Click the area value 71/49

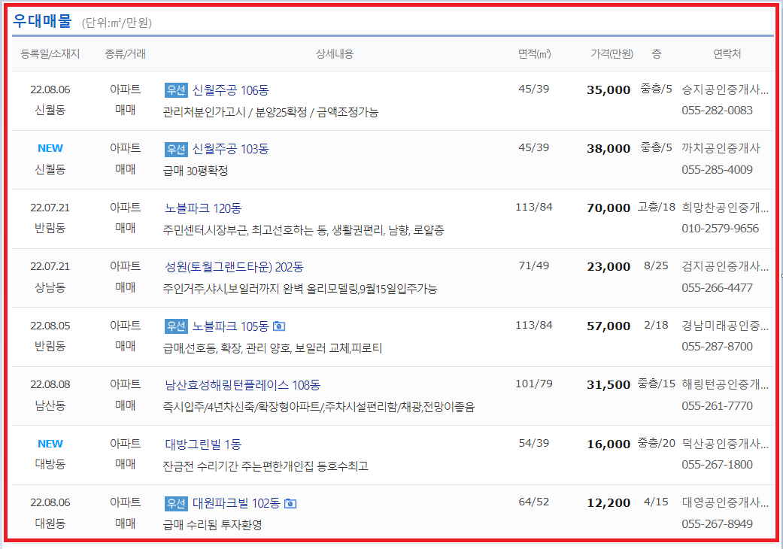click(x=534, y=266)
